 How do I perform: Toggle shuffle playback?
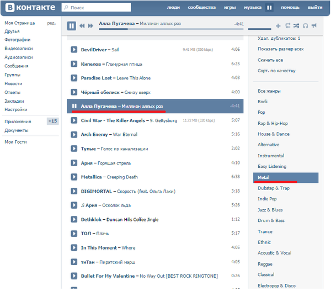[x=296, y=26]
